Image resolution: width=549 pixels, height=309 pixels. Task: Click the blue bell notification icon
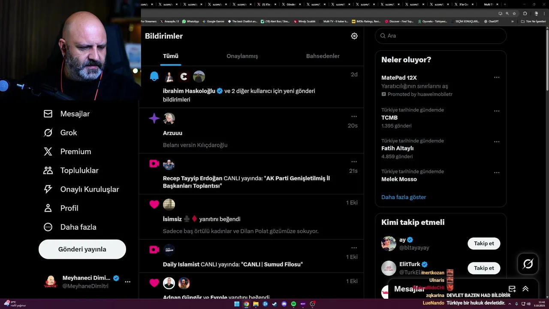pyautogui.click(x=154, y=76)
